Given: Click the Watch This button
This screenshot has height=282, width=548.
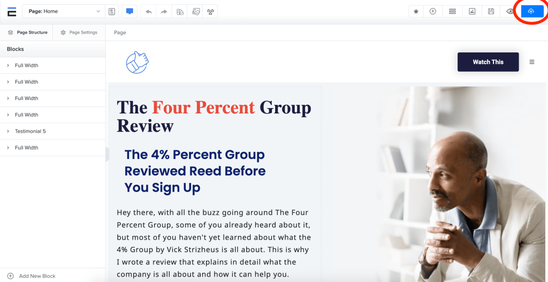Looking at the screenshot, I should (488, 62).
